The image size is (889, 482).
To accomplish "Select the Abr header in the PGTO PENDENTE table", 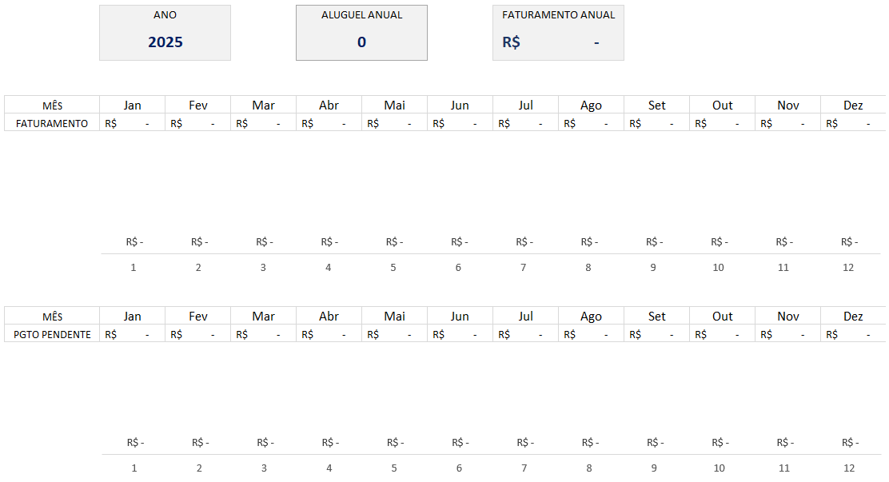I will (x=329, y=317).
